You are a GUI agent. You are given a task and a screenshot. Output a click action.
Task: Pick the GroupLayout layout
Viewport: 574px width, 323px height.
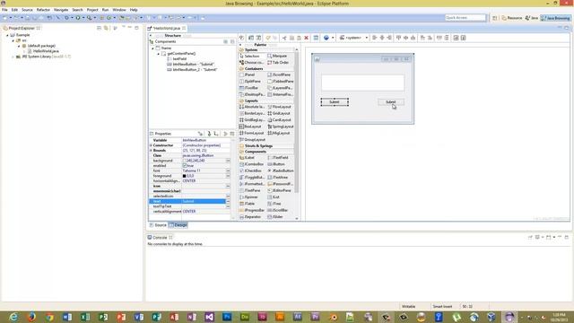pos(252,140)
